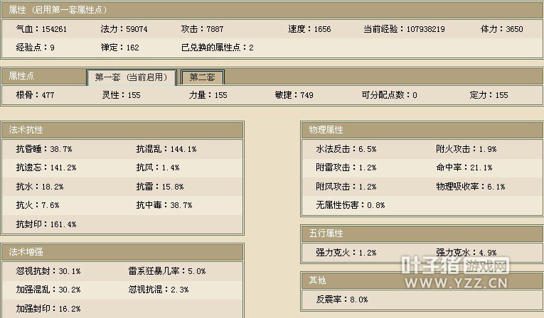Select the 攻击 7887 stat
Screen dimensions: 544x318
click(201, 29)
